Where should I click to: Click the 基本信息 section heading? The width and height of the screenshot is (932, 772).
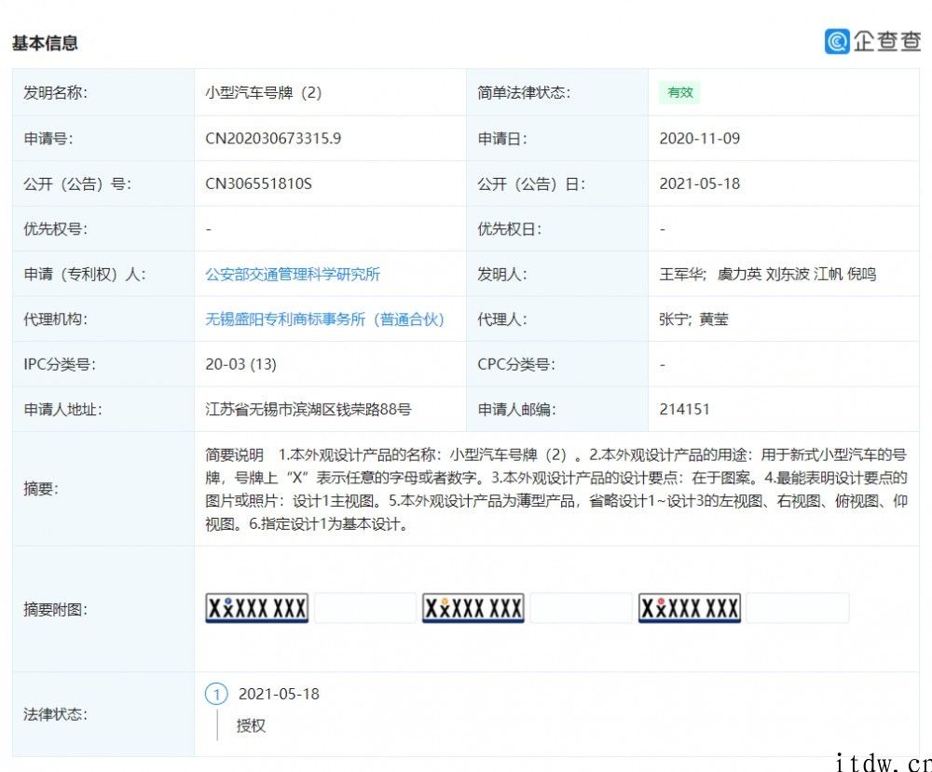tap(45, 43)
